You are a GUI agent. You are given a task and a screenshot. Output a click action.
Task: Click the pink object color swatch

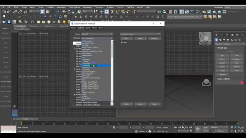pyautogui.click(x=242, y=82)
